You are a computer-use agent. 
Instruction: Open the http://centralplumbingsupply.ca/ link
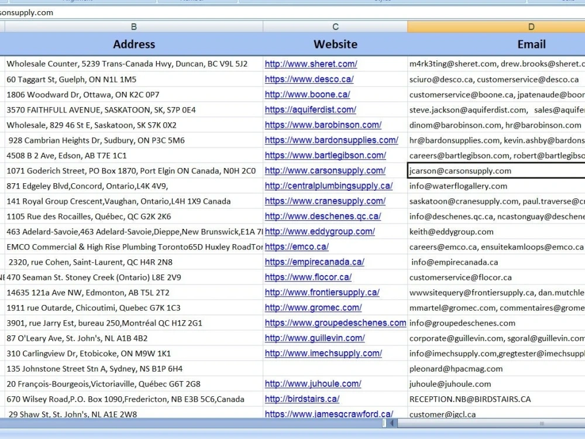(x=328, y=186)
